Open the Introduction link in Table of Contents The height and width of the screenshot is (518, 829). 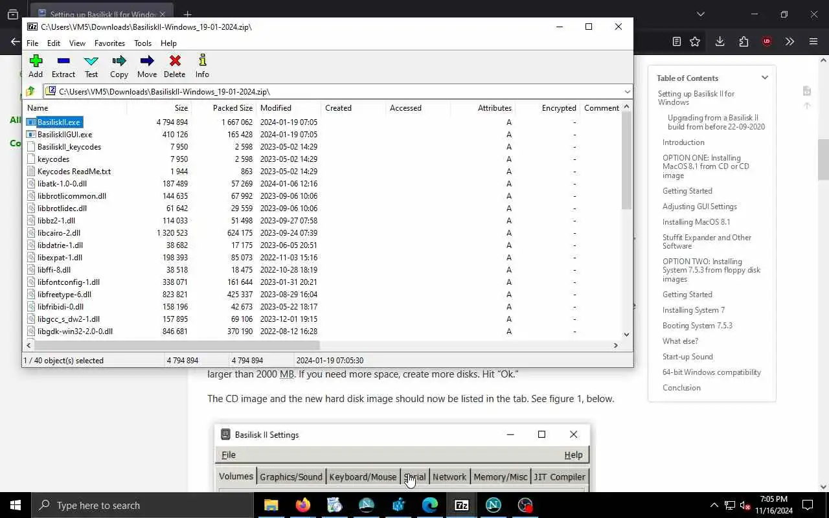(x=683, y=142)
